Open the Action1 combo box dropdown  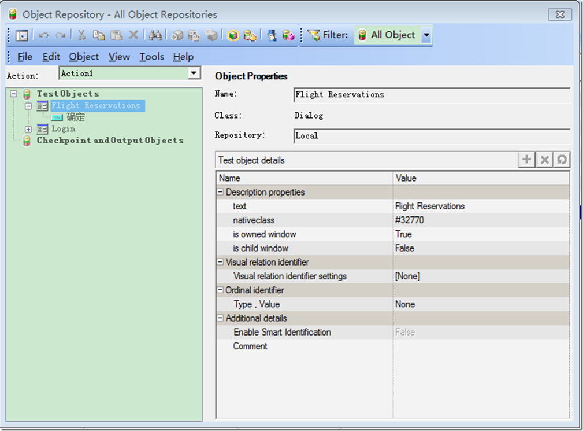coord(194,73)
